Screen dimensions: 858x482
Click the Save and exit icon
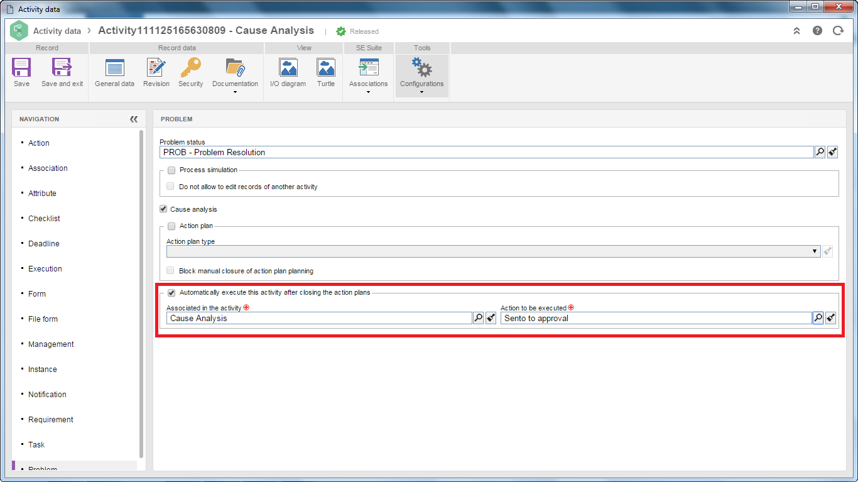coord(62,68)
